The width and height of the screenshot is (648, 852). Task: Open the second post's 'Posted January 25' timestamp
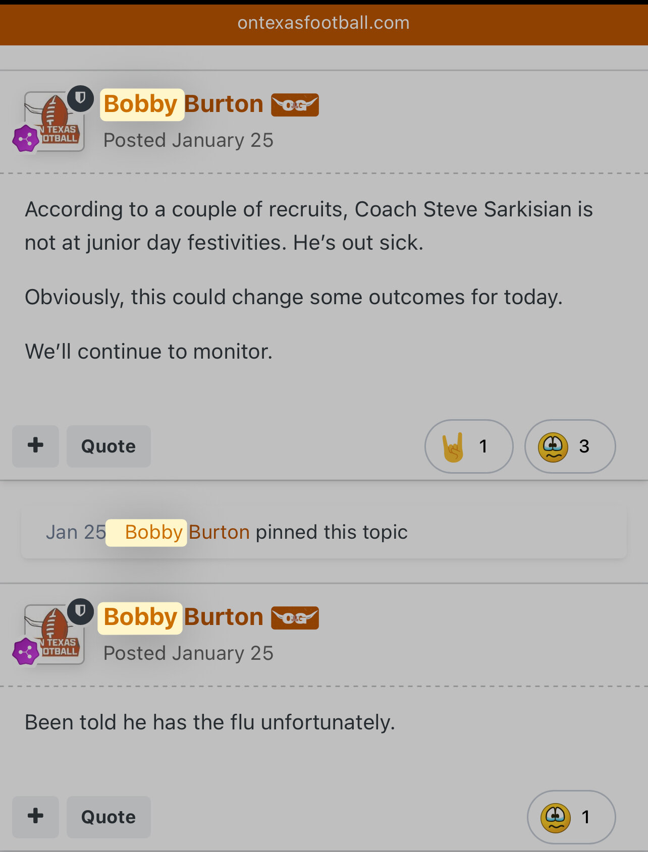188,653
